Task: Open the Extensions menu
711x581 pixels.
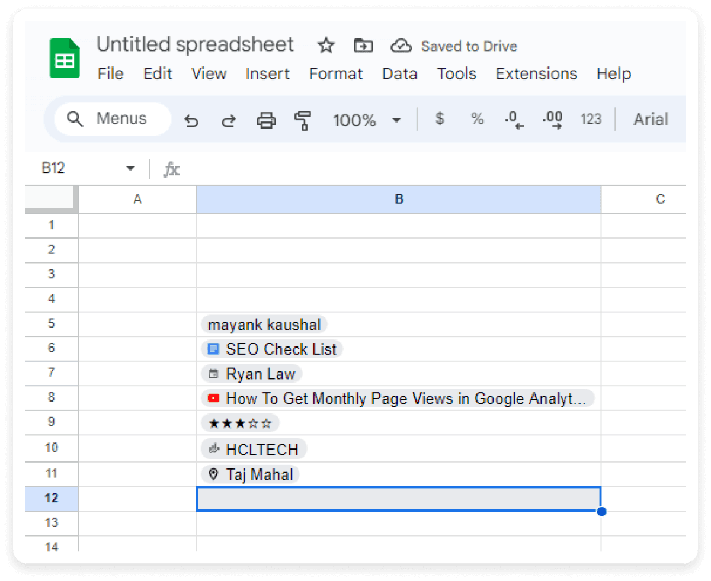Action: pyautogui.click(x=536, y=73)
